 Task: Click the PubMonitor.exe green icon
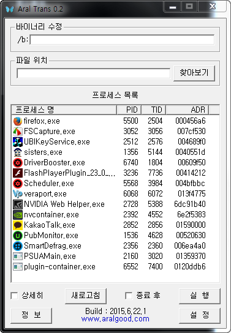click(x=18, y=236)
